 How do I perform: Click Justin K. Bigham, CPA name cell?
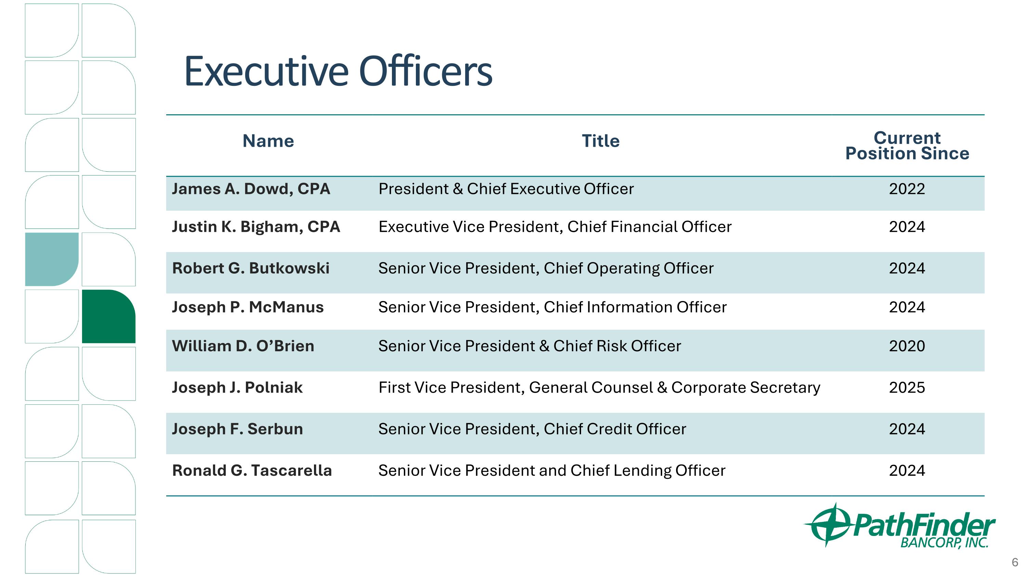256,226
